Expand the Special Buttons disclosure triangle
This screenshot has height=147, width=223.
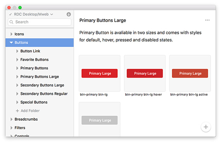click(x=17, y=102)
